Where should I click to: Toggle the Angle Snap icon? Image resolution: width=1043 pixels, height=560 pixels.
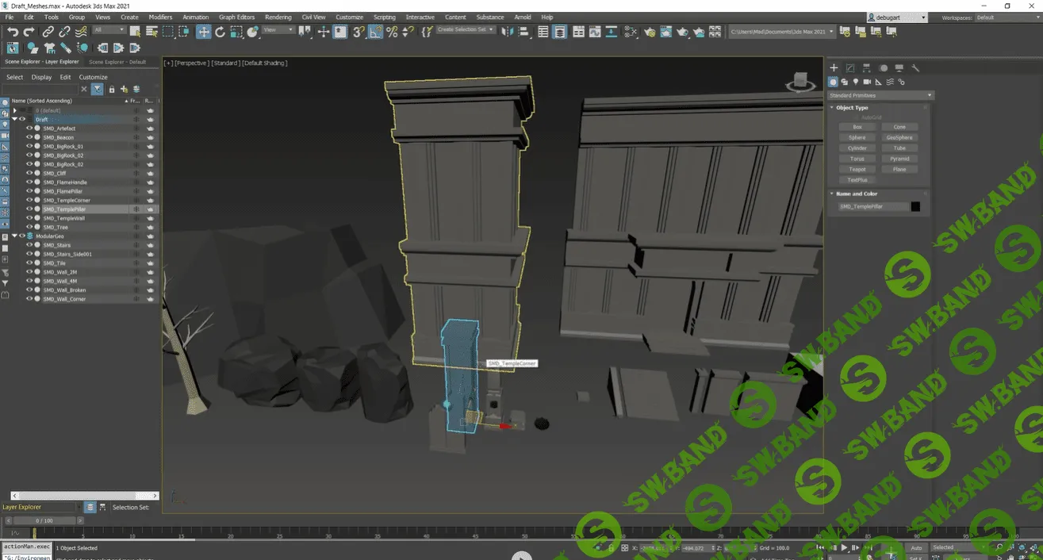pyautogui.click(x=376, y=32)
